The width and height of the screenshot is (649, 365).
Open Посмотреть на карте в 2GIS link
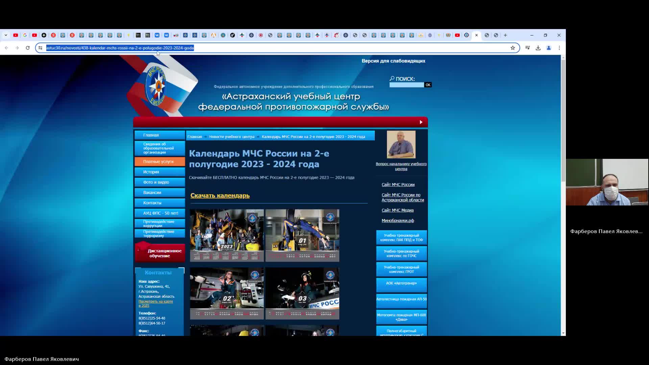click(x=155, y=303)
